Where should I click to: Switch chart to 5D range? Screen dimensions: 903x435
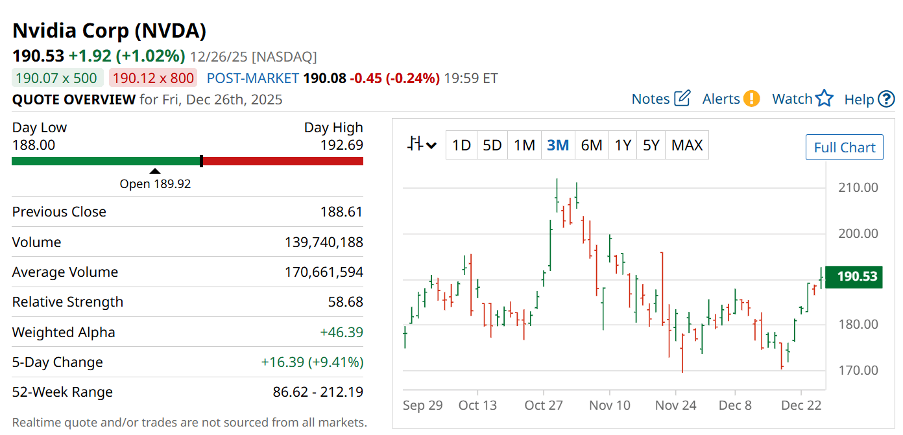click(492, 145)
